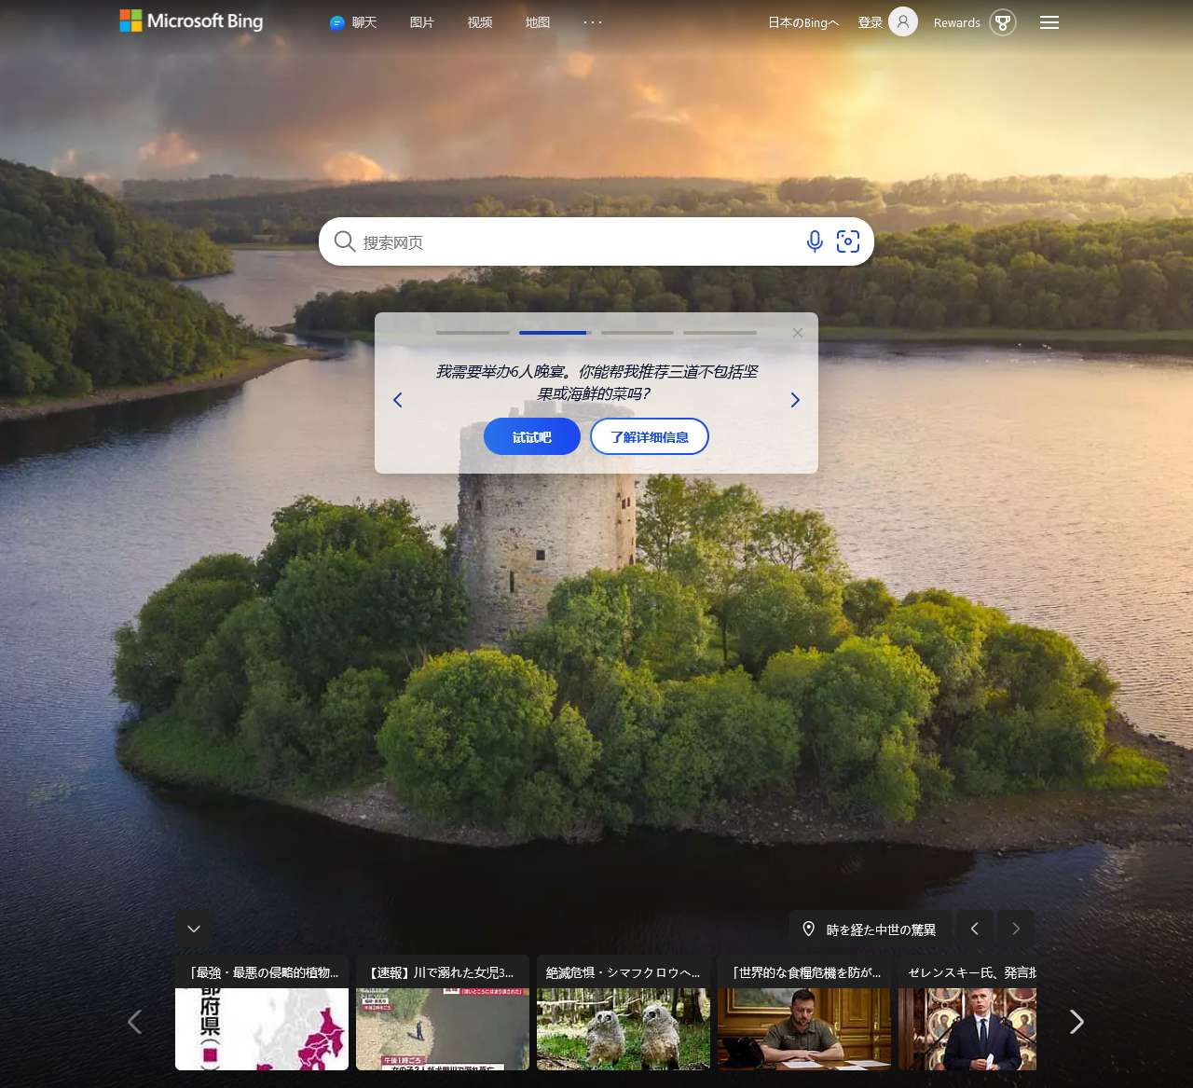
Task: Expand the three-dot more menu
Action: 593,22
